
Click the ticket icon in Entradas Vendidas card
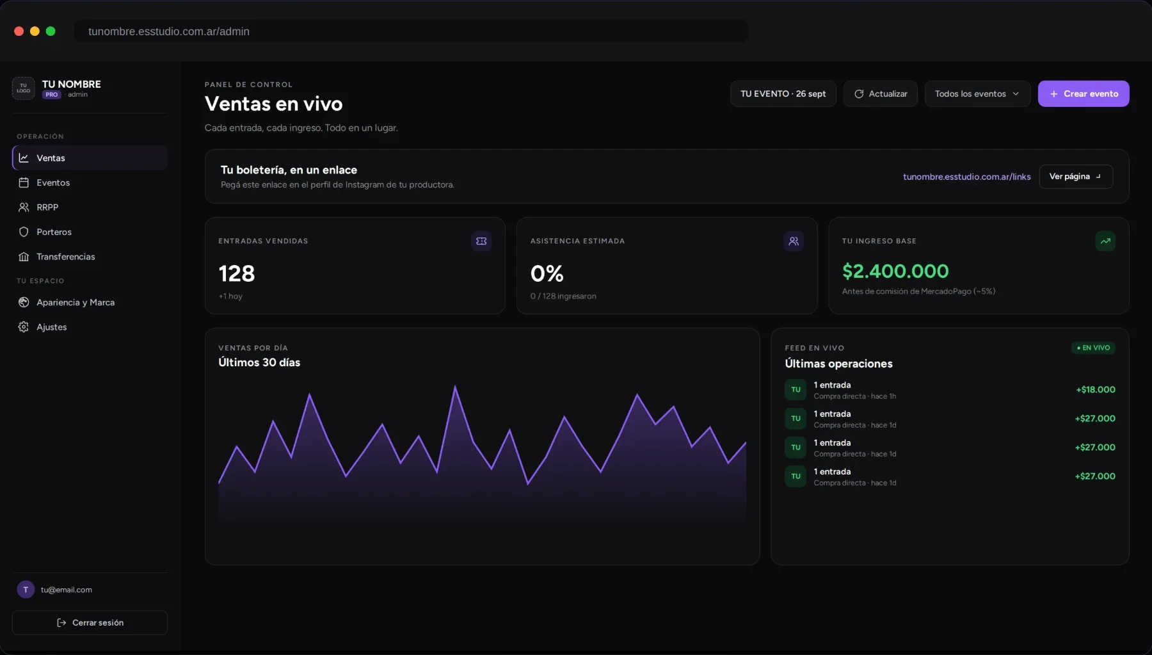point(481,241)
